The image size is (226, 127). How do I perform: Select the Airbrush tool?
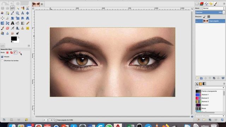(13, 28)
